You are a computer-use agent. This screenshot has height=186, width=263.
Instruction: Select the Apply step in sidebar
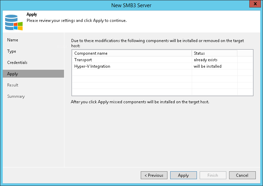point(13,74)
